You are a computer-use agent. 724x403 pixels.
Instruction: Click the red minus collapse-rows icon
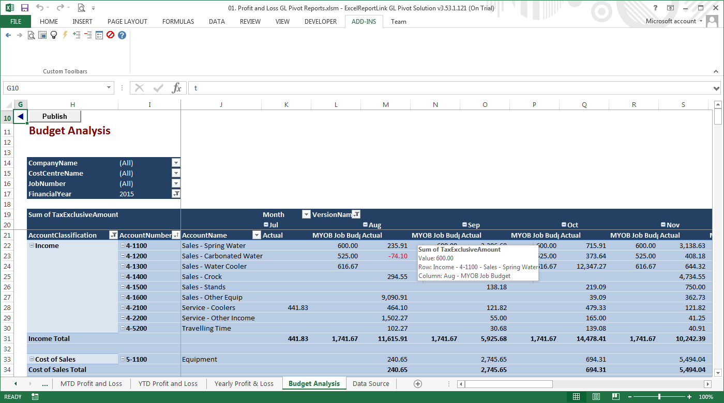point(88,35)
